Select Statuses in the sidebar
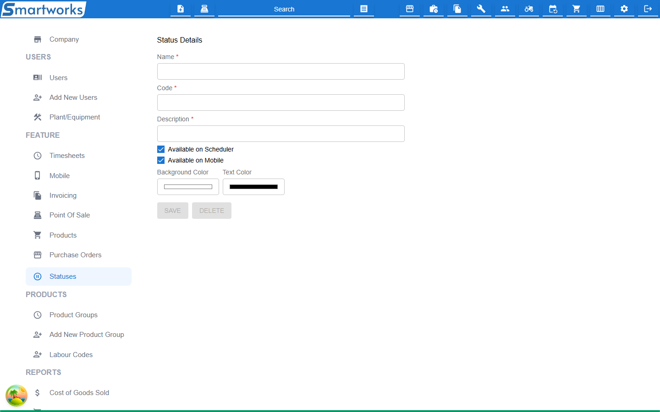Screen dimensions: 660x412 [78, 276]
